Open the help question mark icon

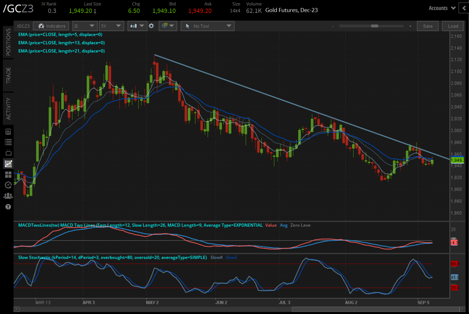[x=8, y=207]
